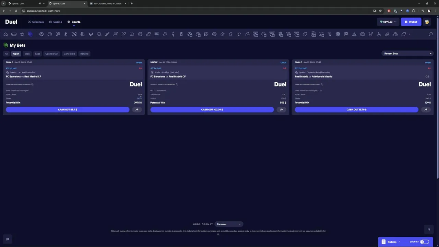Copy Ticket ID of Both teams to score yes bet

coord(32,84)
